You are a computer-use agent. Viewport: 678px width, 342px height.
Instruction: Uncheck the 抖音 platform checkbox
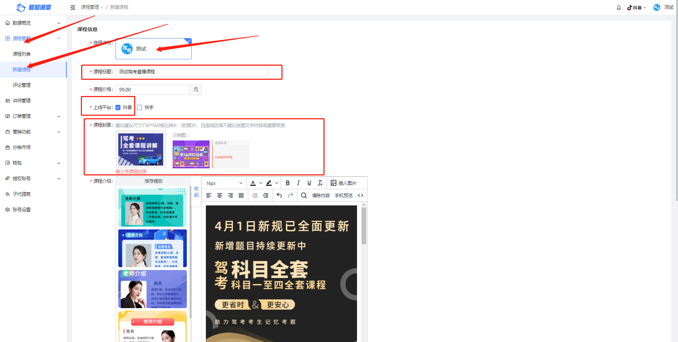pos(118,107)
